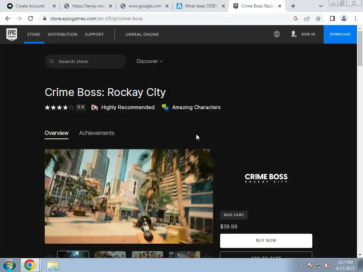Open File Explorer from taskbar
The image size is (363, 272).
tap(53, 265)
